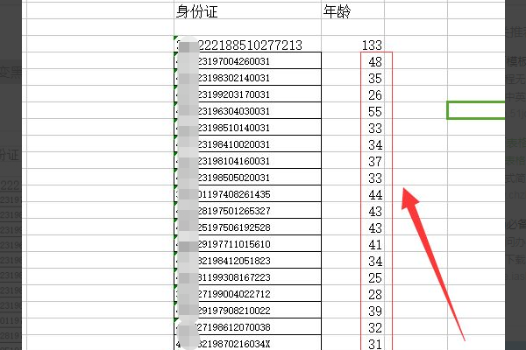Select the age cell showing 39

tap(353, 310)
